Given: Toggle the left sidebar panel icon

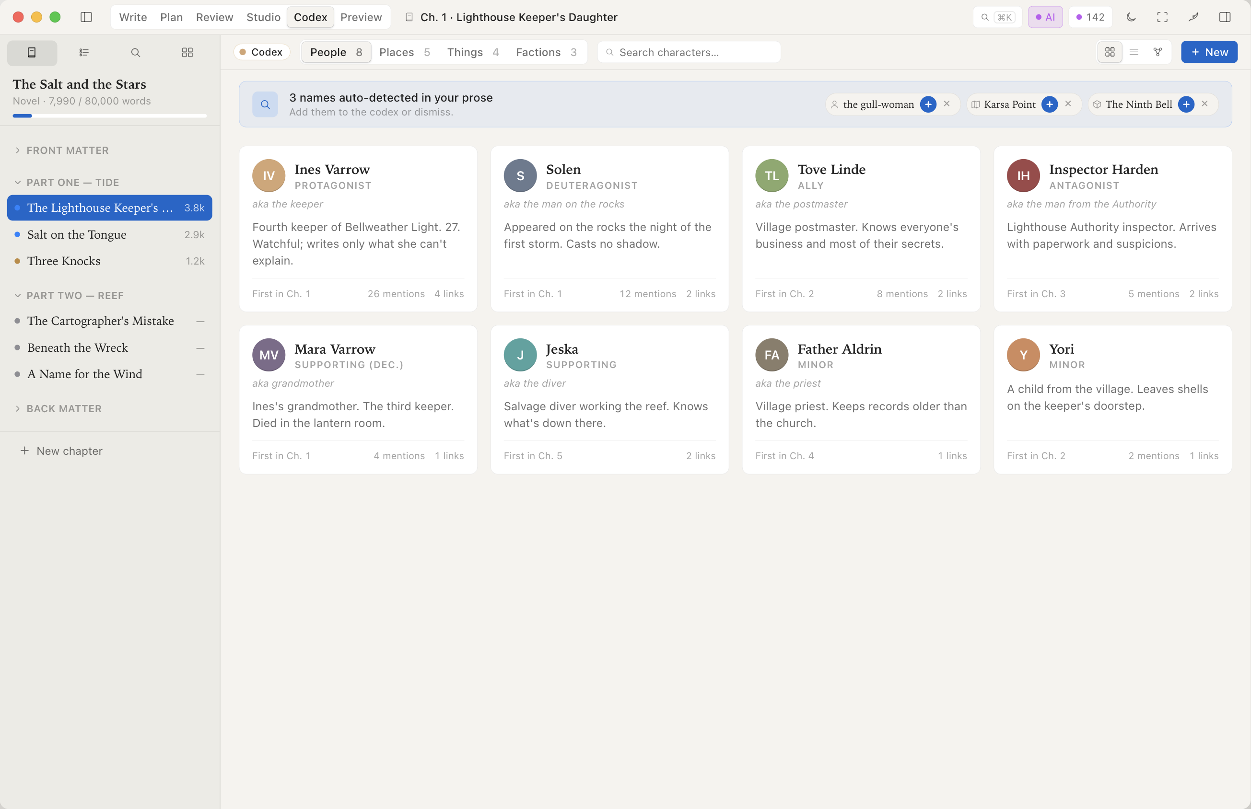Looking at the screenshot, I should pyautogui.click(x=86, y=17).
